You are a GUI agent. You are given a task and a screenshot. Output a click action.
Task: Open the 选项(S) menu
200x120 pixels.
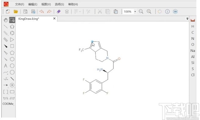pos(60,4)
